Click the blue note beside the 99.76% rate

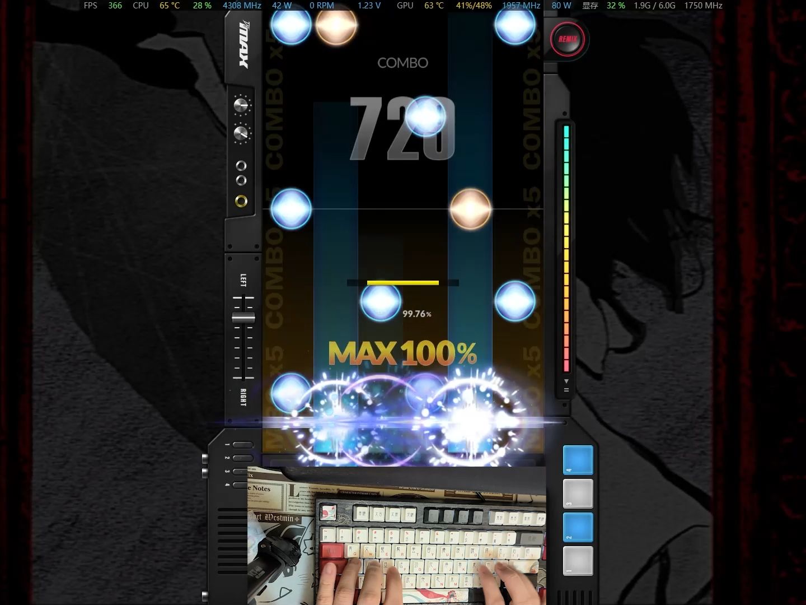[x=381, y=301]
